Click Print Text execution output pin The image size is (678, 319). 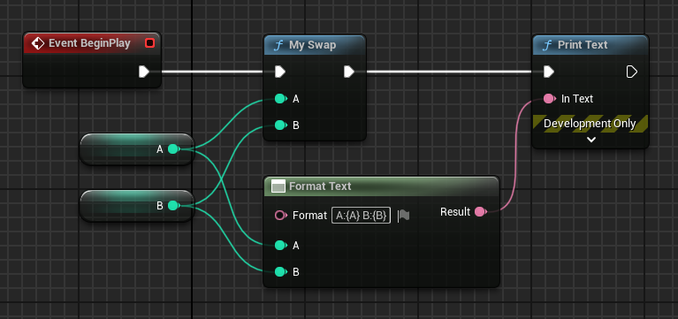632,72
